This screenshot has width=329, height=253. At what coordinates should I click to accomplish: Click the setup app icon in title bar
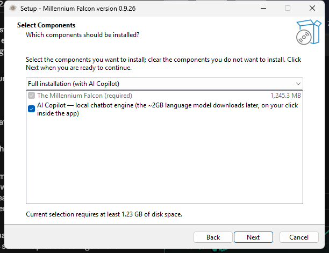click(x=13, y=8)
